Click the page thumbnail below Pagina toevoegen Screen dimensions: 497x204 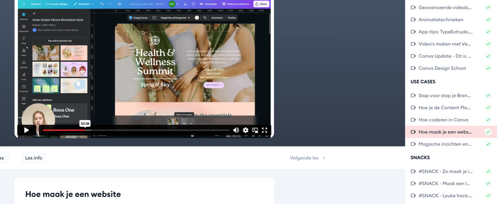click(173, 123)
